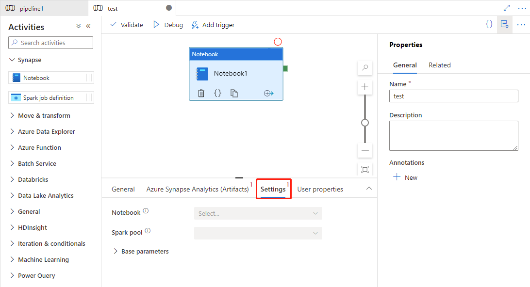The image size is (530, 287).
Task: Open the code editor on Notebook1 activity
Action: pyautogui.click(x=217, y=93)
